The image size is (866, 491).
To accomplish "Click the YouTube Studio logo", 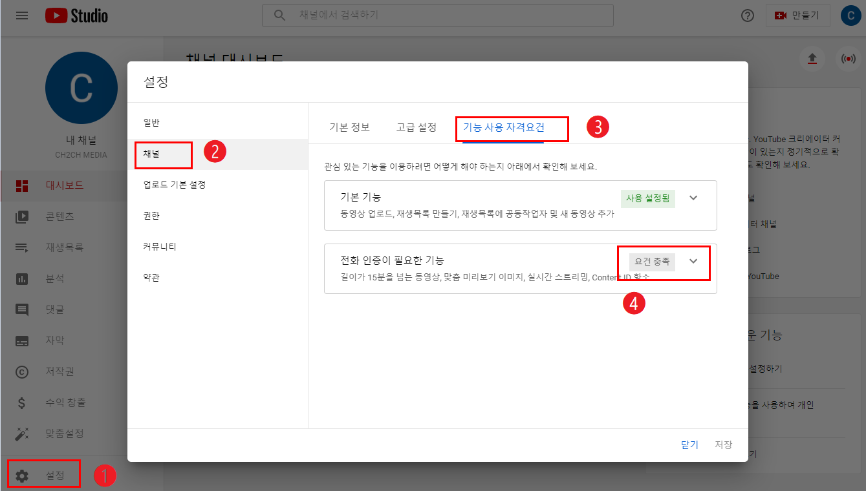I will (x=76, y=16).
